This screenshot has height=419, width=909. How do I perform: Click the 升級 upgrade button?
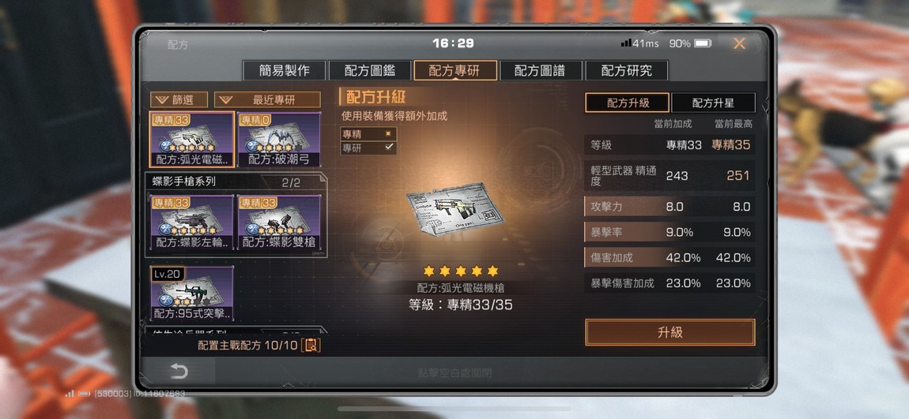tap(670, 332)
